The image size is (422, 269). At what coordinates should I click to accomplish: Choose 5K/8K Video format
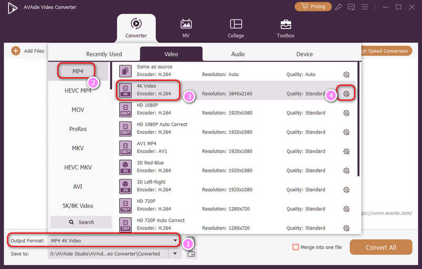pyautogui.click(x=78, y=206)
